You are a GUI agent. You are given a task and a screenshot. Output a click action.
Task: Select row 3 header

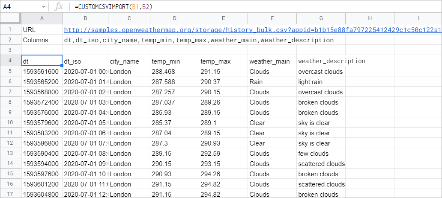pos(10,49)
